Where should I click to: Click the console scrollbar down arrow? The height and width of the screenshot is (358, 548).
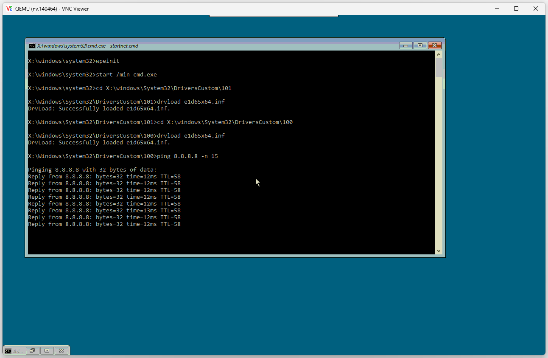coord(439,251)
